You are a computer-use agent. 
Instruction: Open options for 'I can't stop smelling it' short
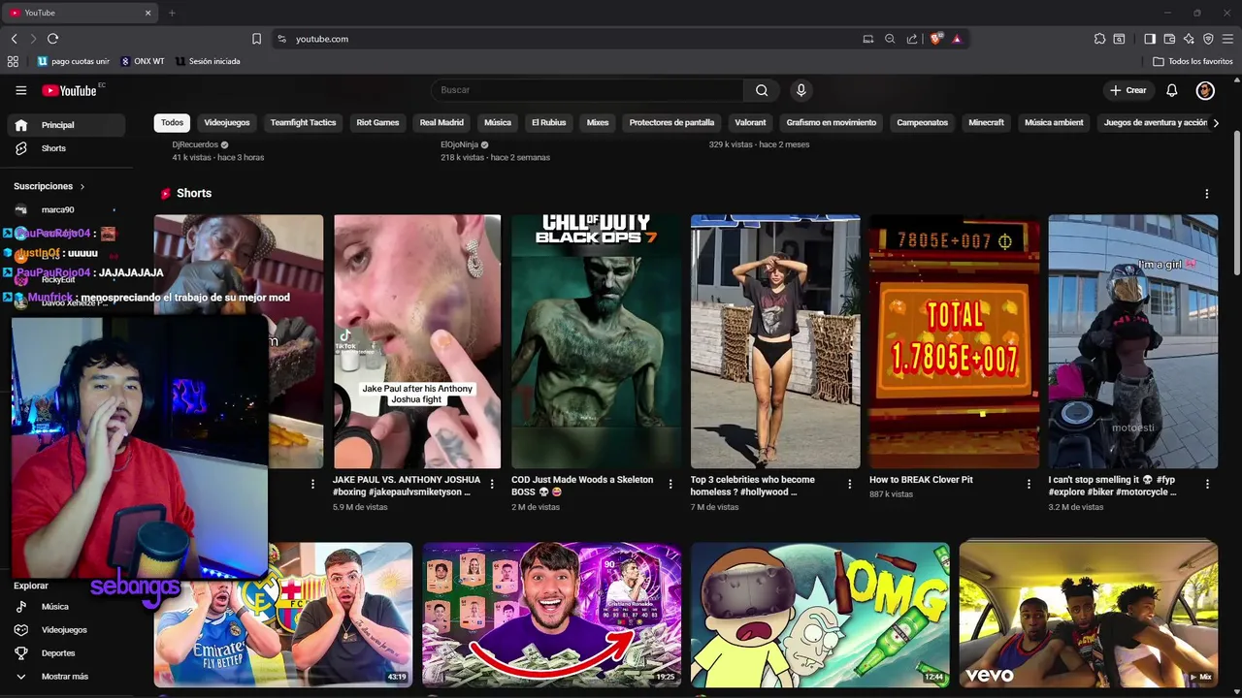[1207, 484]
